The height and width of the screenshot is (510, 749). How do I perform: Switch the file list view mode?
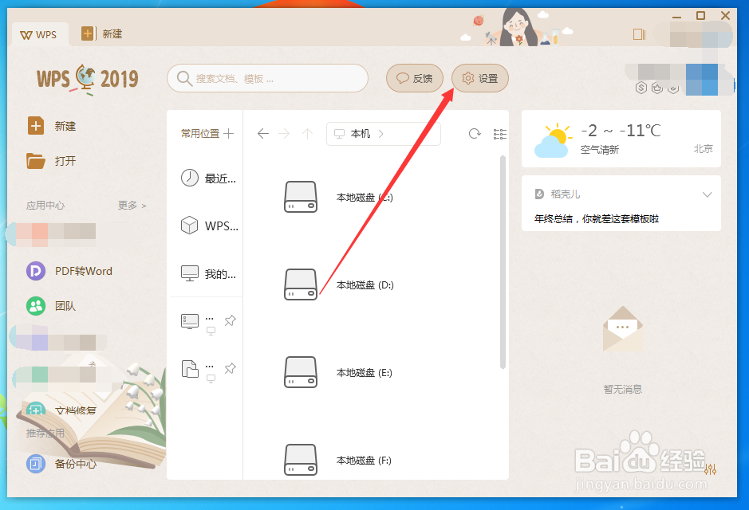tap(499, 134)
